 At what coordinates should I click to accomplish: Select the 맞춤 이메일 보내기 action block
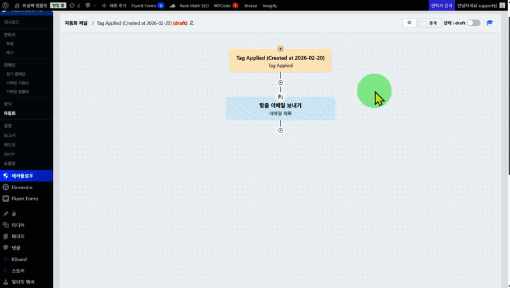tap(280, 108)
